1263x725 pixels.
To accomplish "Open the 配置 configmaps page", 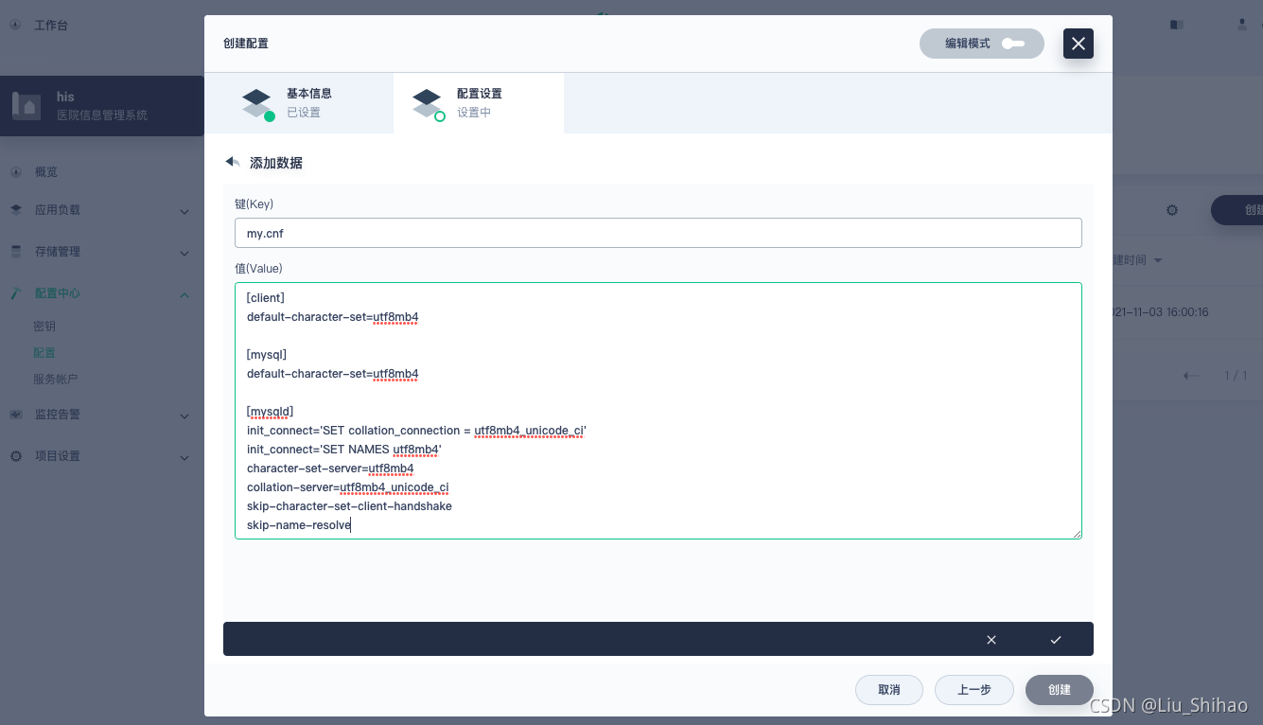I will click(44, 352).
